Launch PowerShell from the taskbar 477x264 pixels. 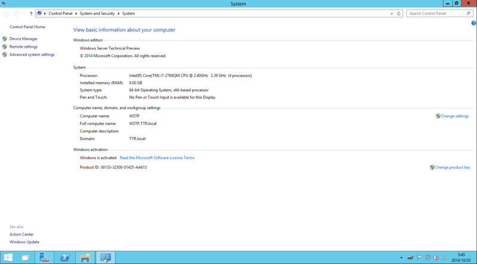coord(64,257)
